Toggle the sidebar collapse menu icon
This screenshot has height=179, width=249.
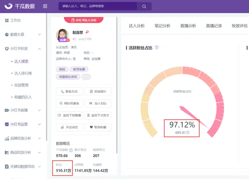pos(45,6)
